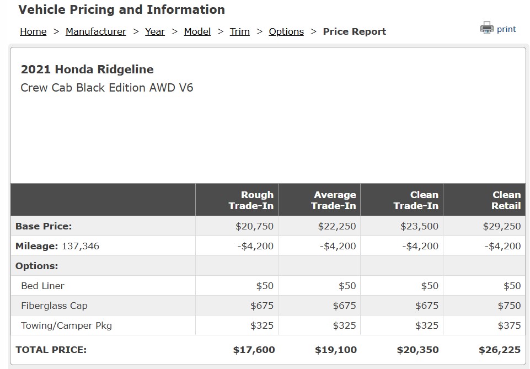Select the 2021 Honda Ridgeline title
This screenshot has height=369, width=530.
pyautogui.click(x=87, y=69)
